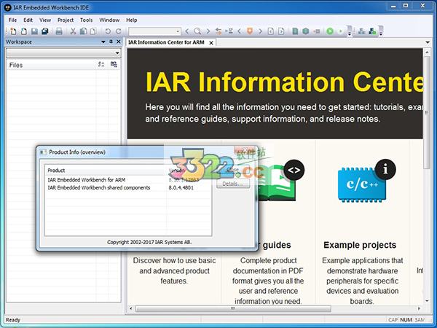Close the IAR Information Center tab
The image size is (437, 328).
pos(212,42)
